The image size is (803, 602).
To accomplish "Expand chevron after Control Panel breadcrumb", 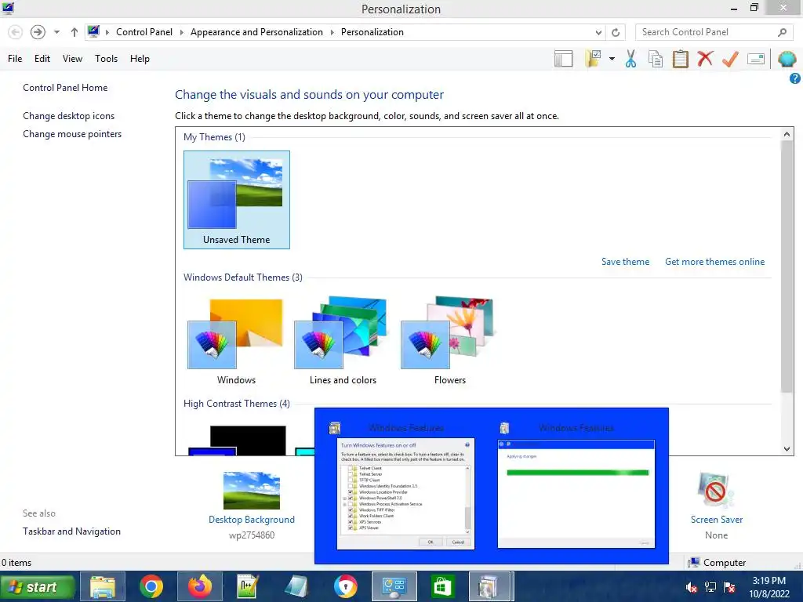I will pyautogui.click(x=181, y=32).
